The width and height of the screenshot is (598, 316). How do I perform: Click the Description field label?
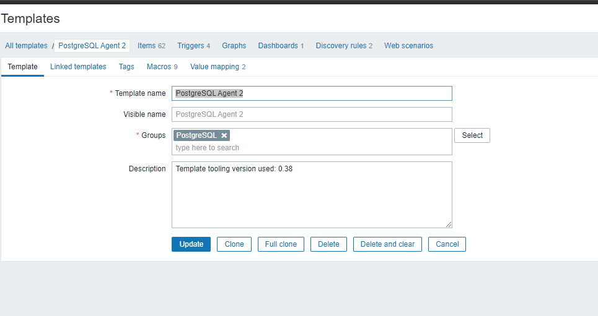click(x=147, y=169)
